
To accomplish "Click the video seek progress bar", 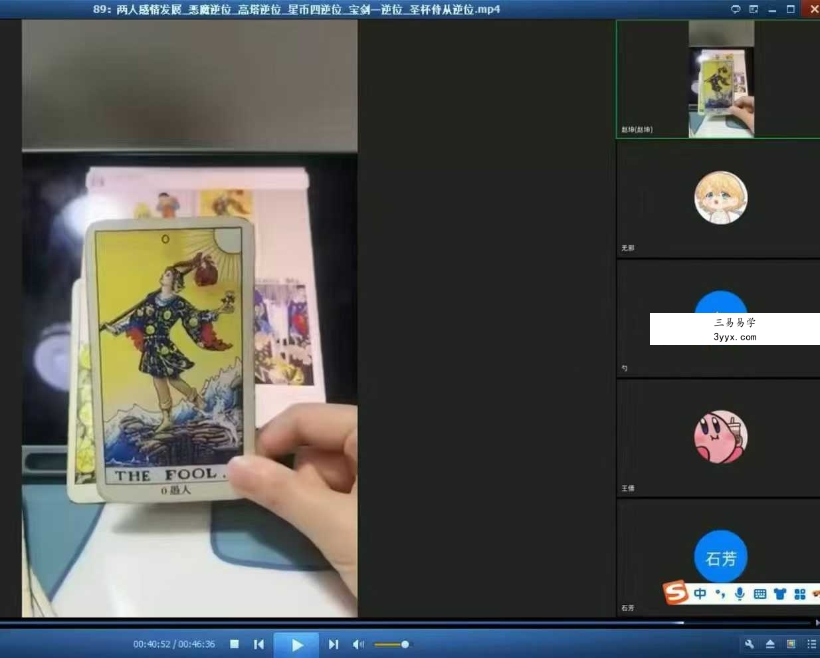I will click(405, 623).
